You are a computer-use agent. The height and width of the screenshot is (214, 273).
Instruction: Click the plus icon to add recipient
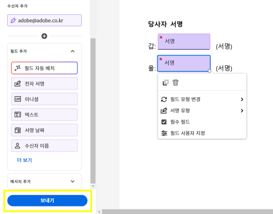pyautogui.click(x=44, y=36)
